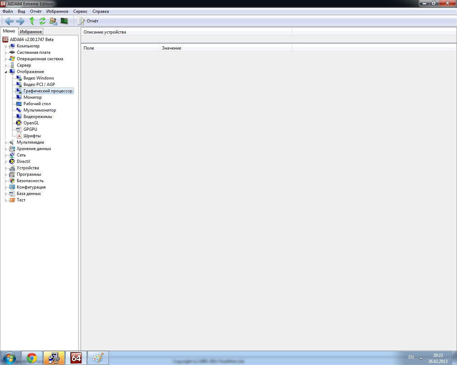Image resolution: width=457 pixels, height=365 pixels.
Task: Click the Устройства icon in tree
Action: coord(12,168)
